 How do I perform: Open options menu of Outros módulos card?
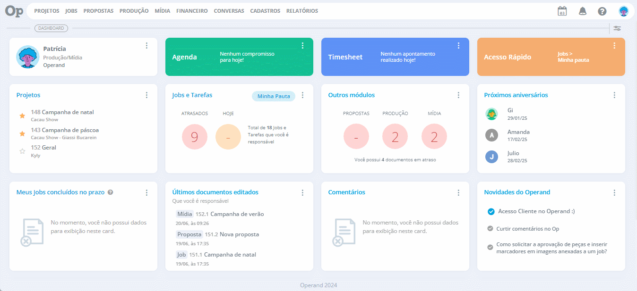click(458, 95)
